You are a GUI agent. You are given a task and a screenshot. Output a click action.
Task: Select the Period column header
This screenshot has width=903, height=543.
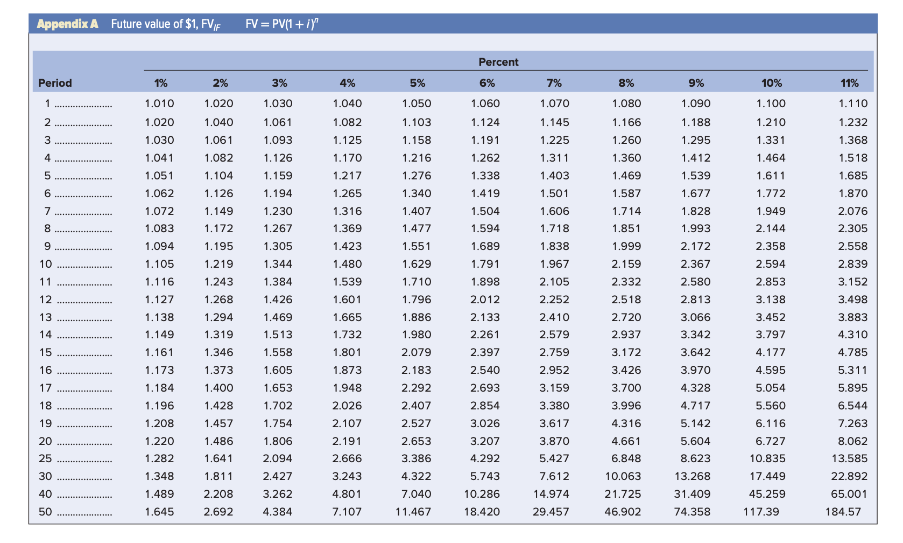pyautogui.click(x=54, y=83)
